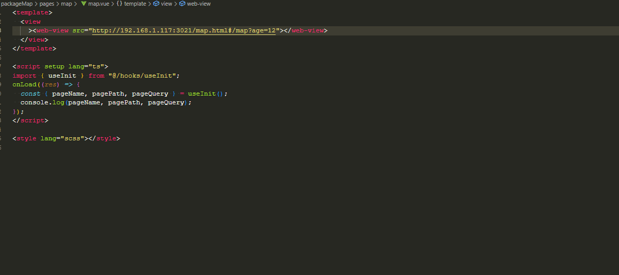The height and width of the screenshot is (275, 619).
Task: Click the style lang="scss" tag
Action: (50, 139)
